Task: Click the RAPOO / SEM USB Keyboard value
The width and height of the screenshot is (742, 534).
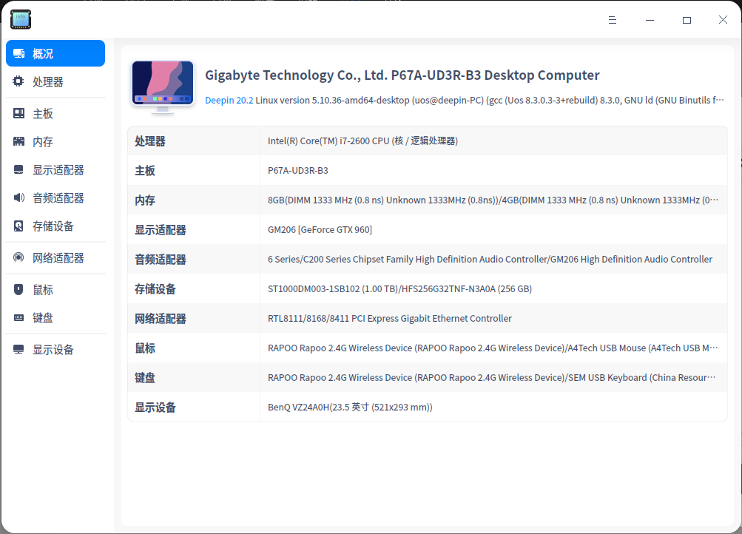Action: (x=492, y=377)
